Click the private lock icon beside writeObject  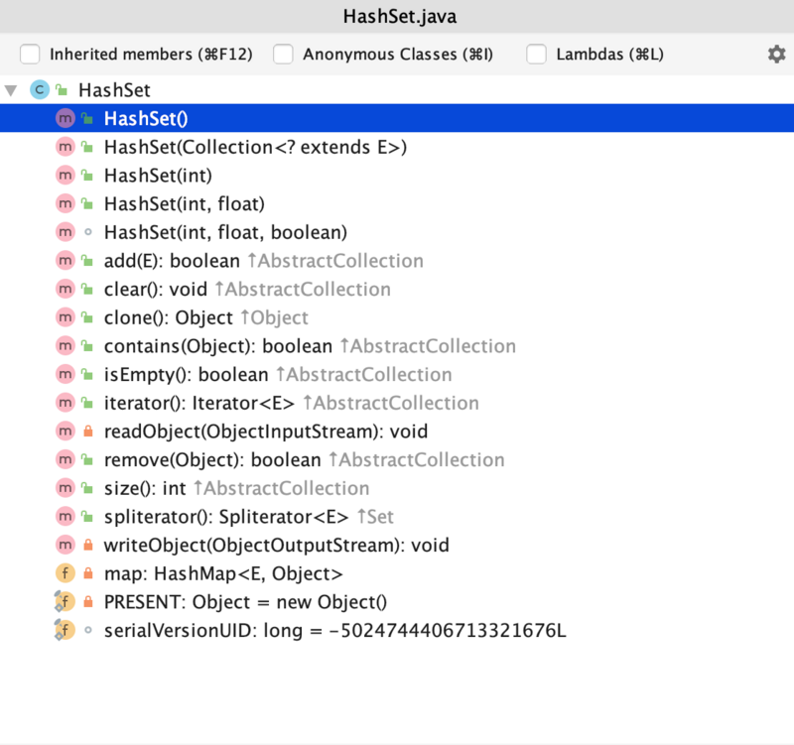(87, 546)
